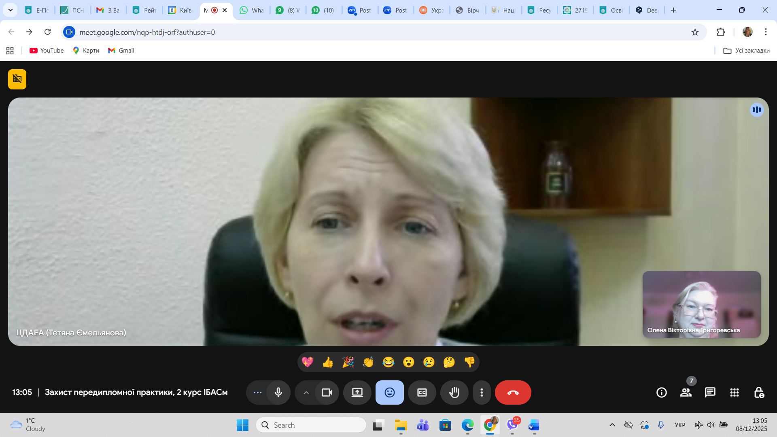This screenshot has height=437, width=777.
Task: Turn off the camera
Action: click(327, 392)
